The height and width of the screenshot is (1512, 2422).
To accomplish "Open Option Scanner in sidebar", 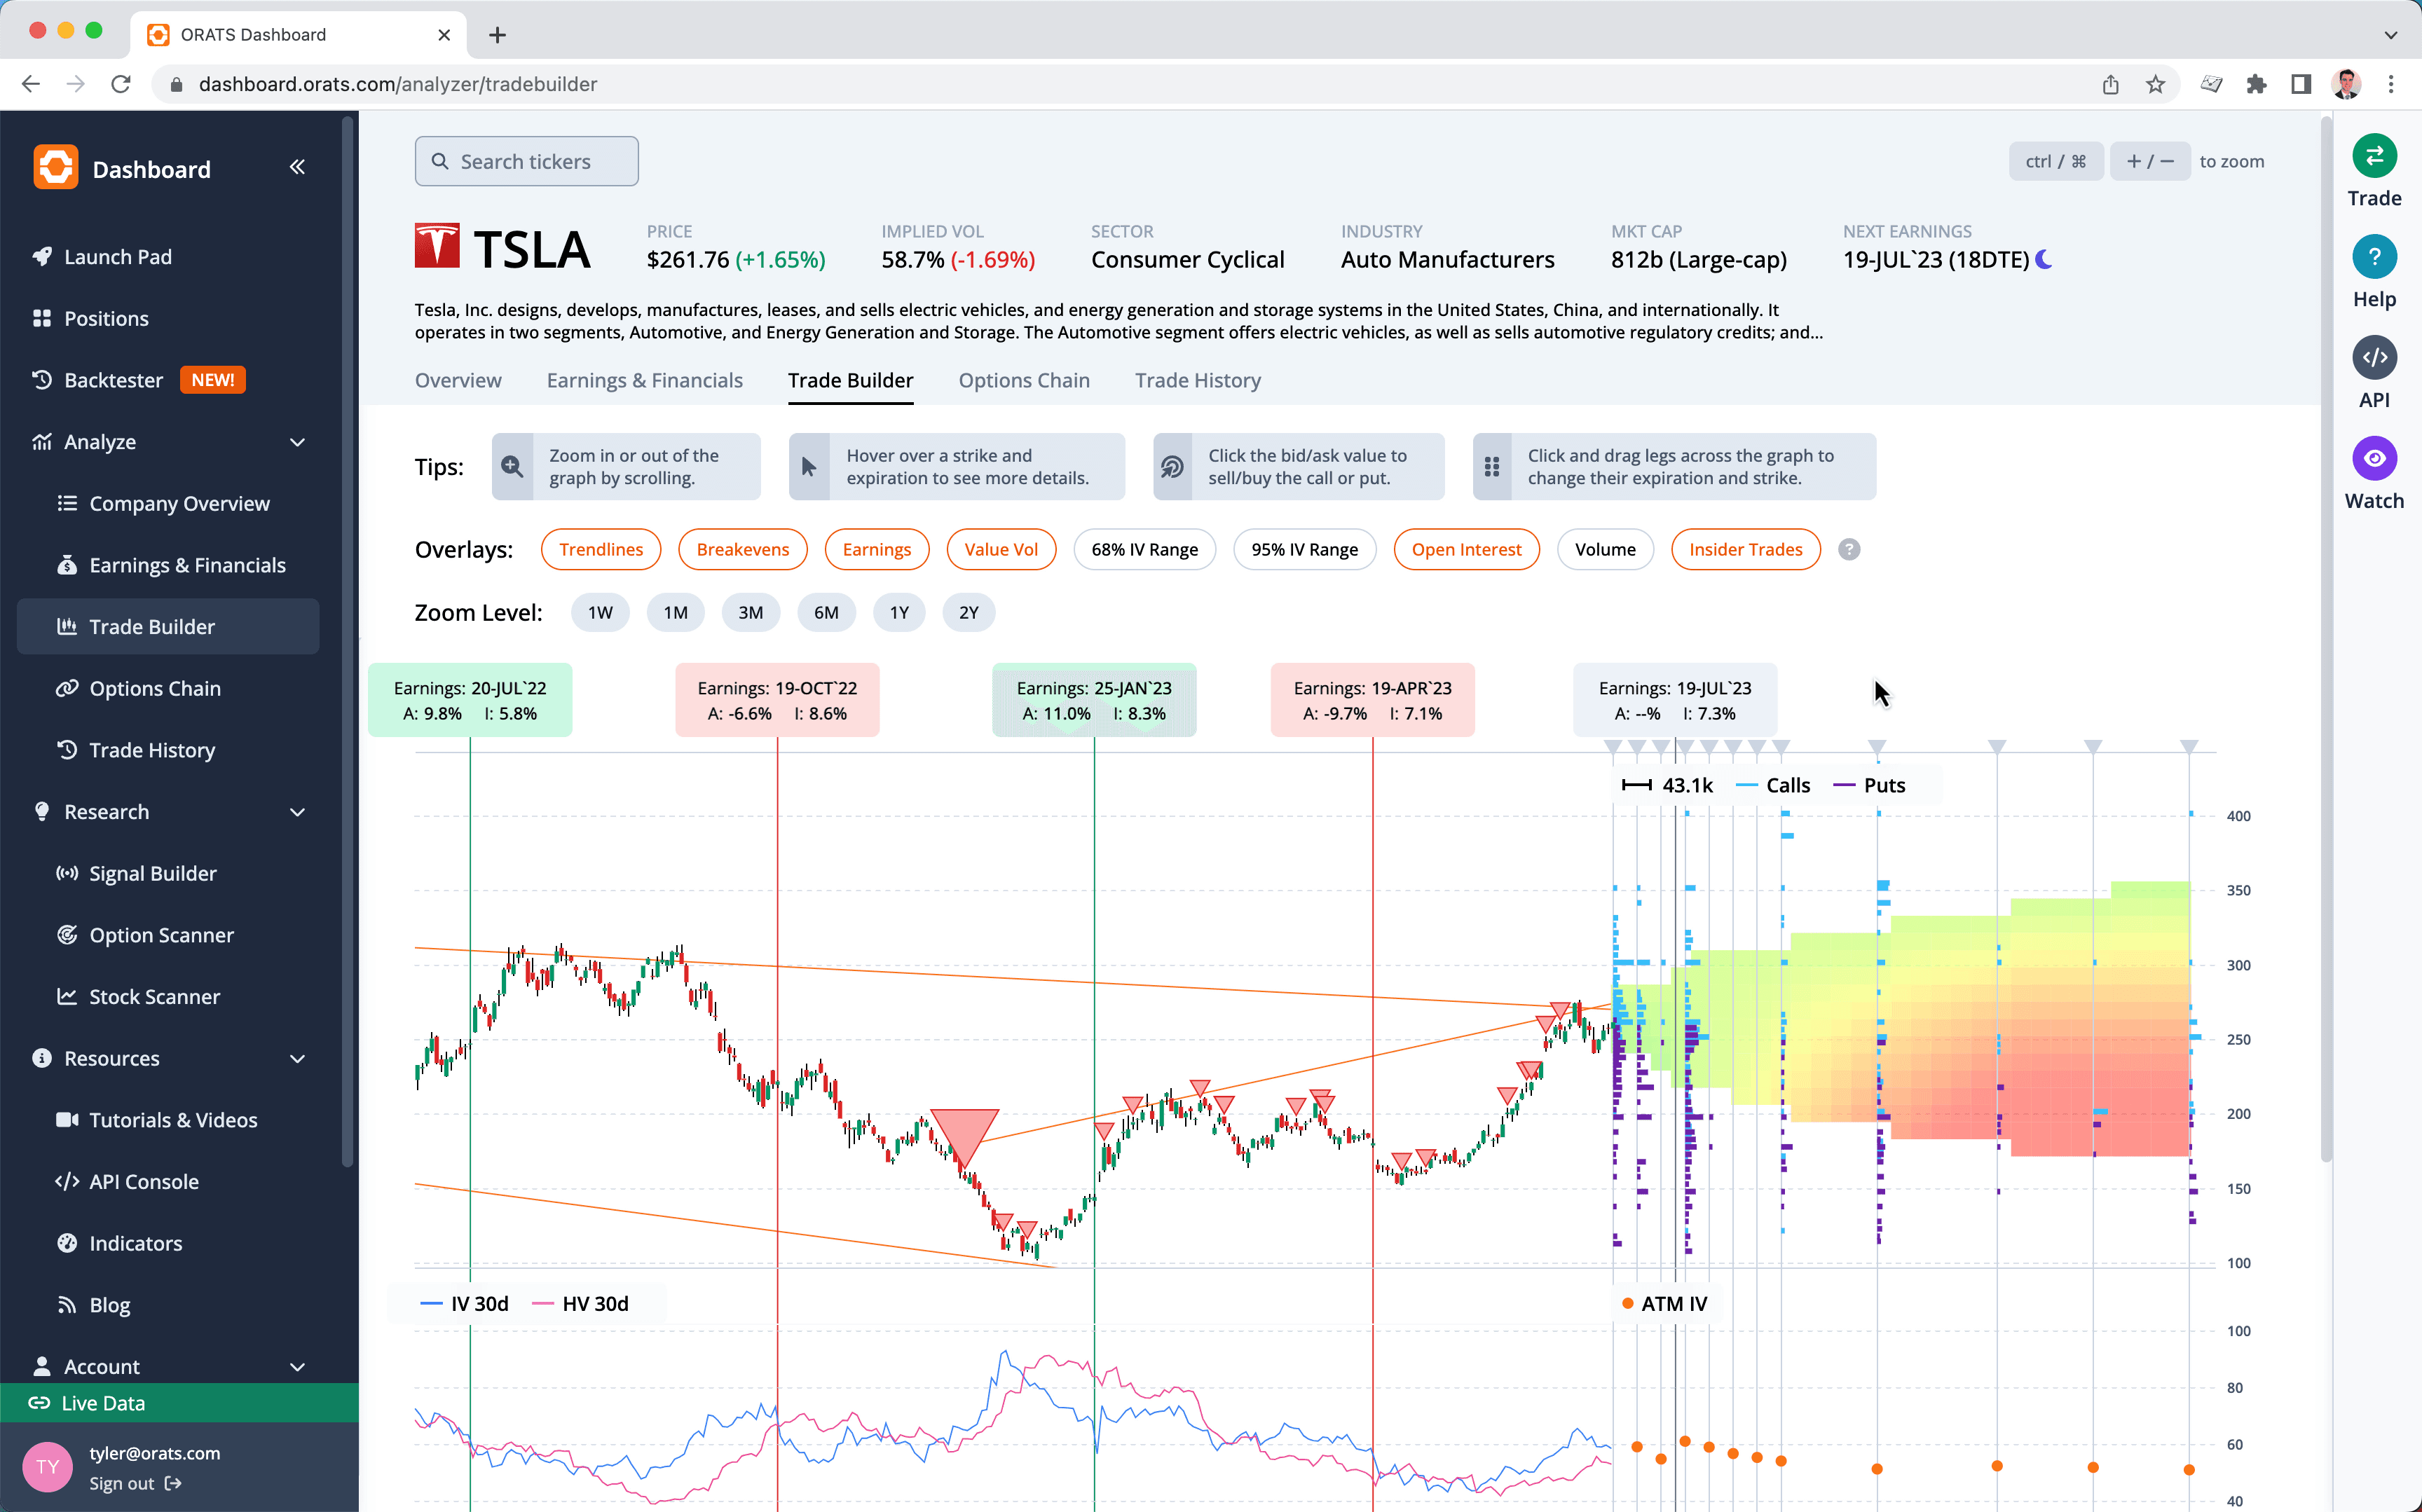I will click(161, 935).
